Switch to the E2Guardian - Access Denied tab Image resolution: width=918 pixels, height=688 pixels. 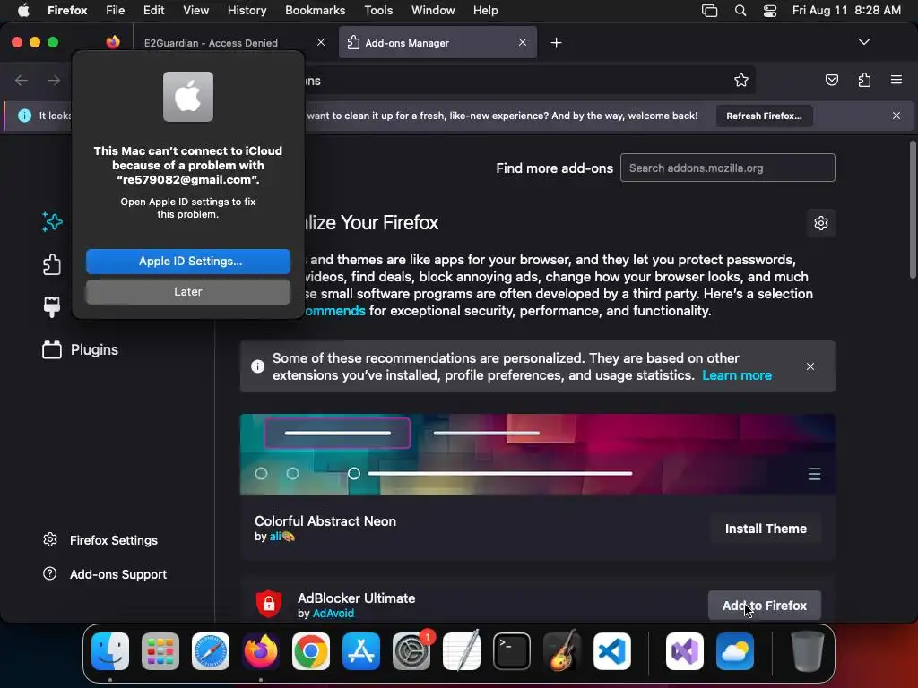point(211,43)
